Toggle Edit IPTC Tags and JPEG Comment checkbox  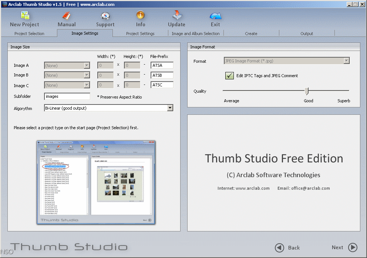point(229,76)
